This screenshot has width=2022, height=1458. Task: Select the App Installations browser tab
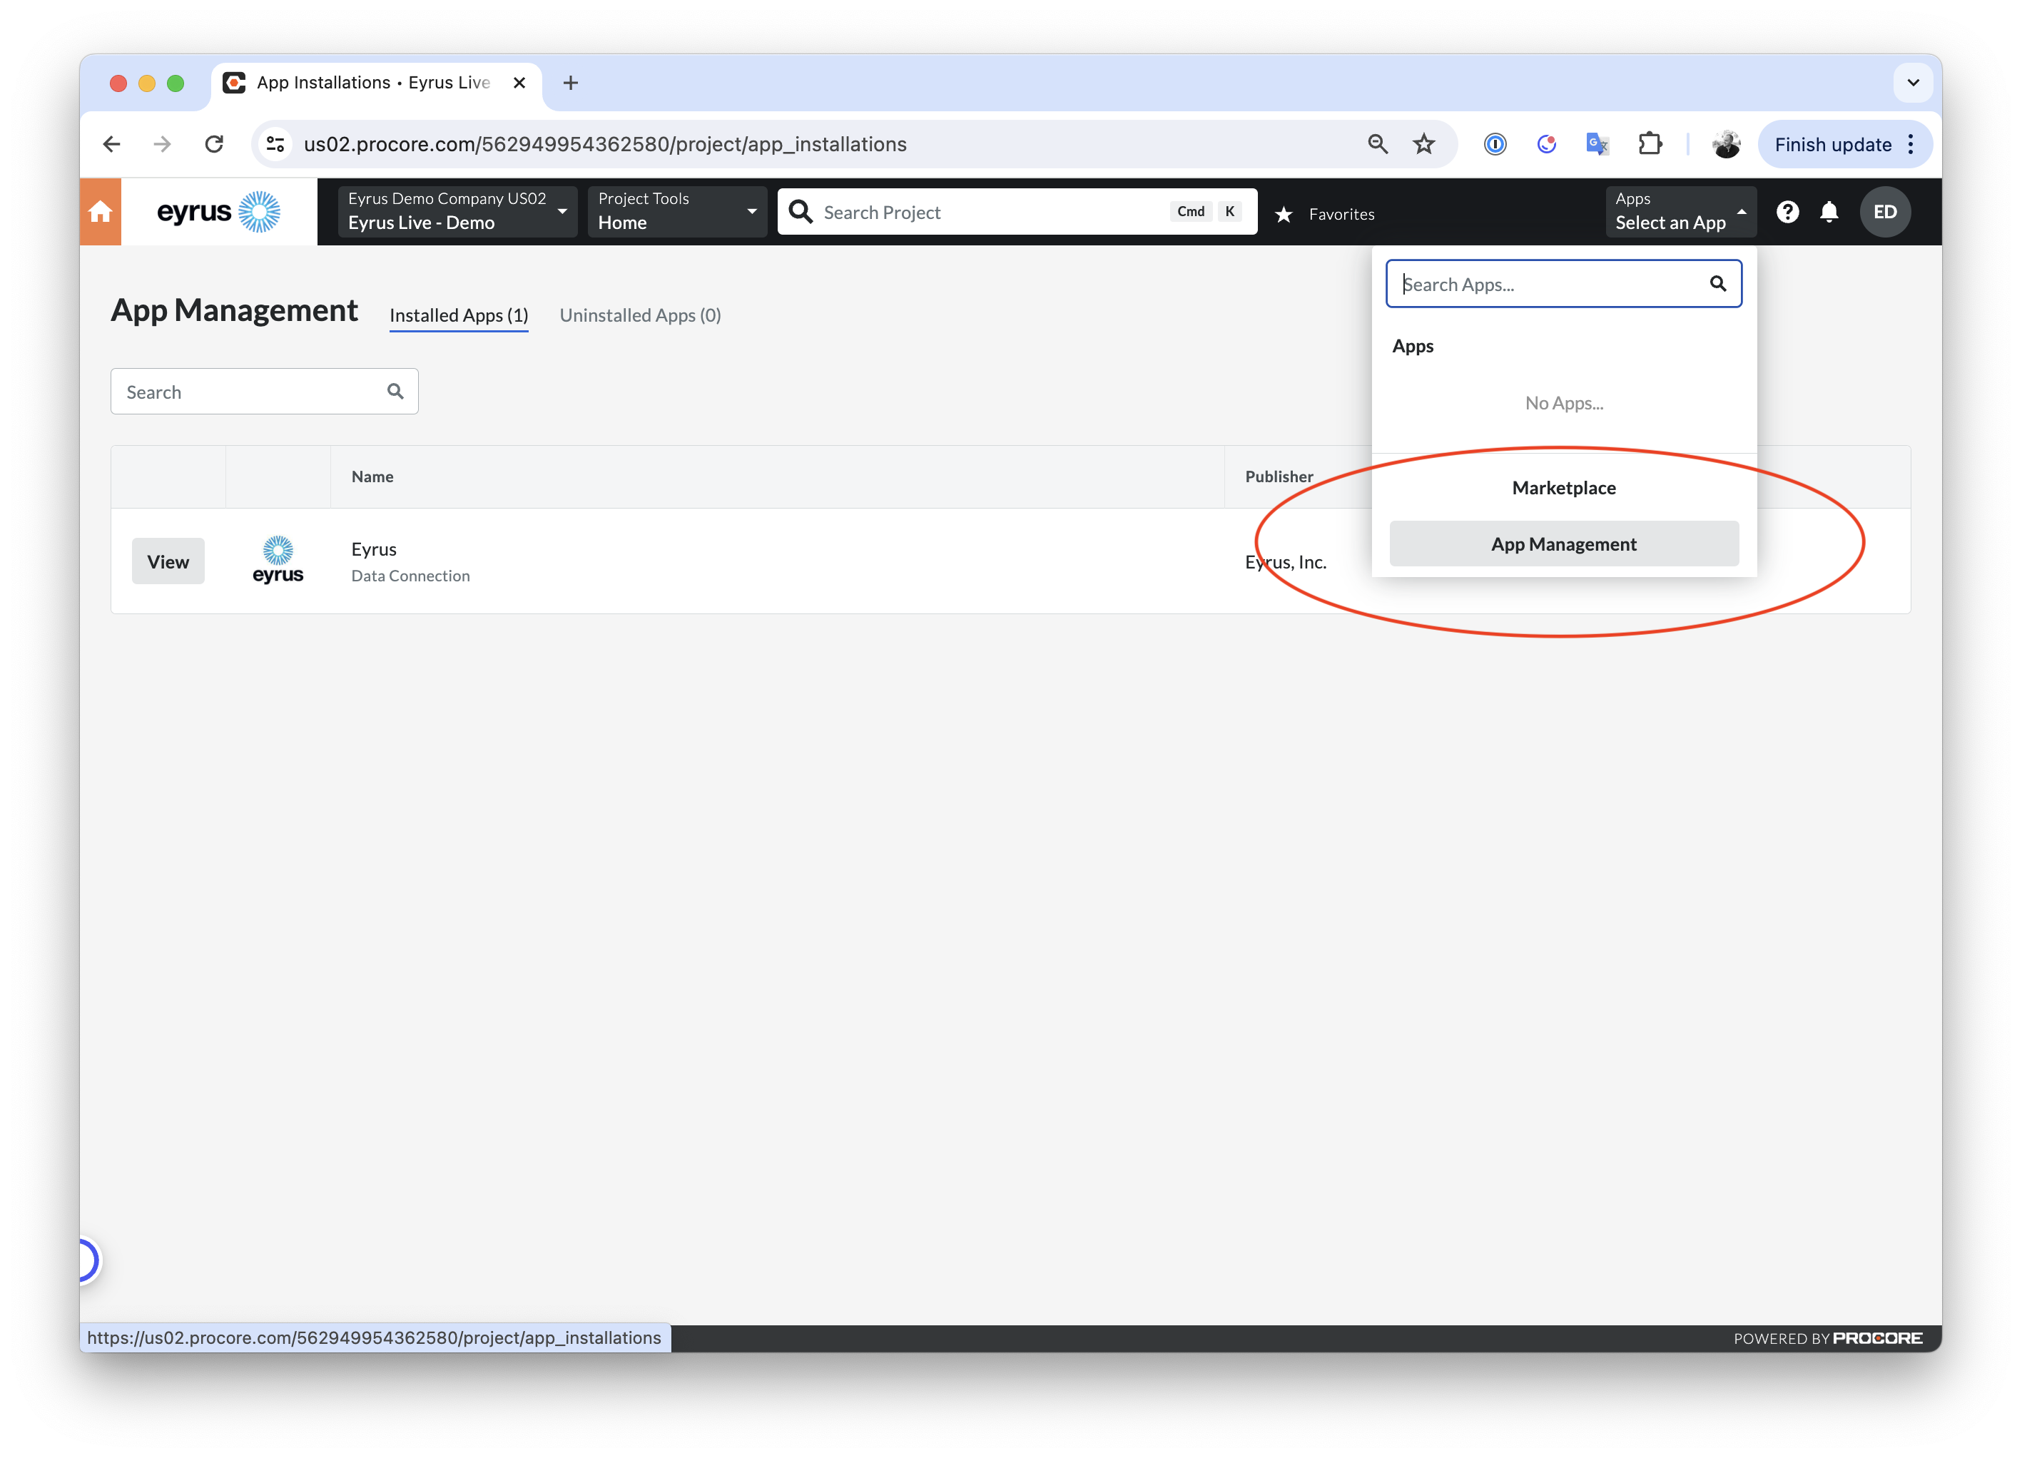375,83
